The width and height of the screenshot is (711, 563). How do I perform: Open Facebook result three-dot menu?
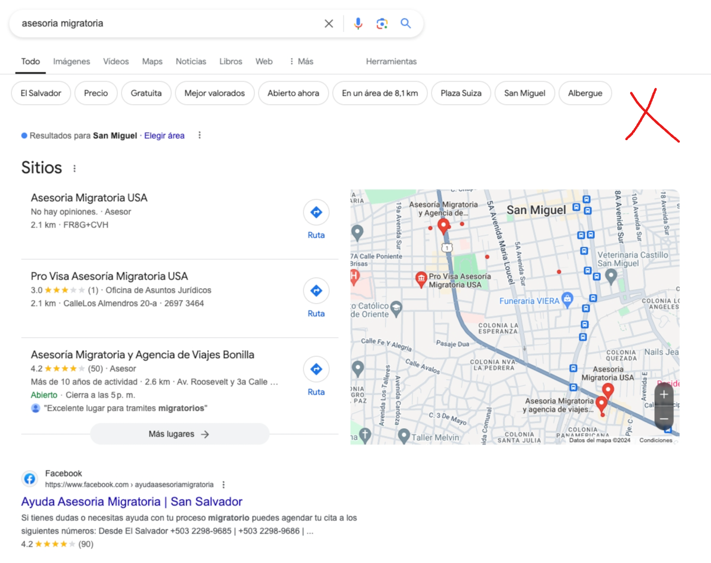(224, 485)
